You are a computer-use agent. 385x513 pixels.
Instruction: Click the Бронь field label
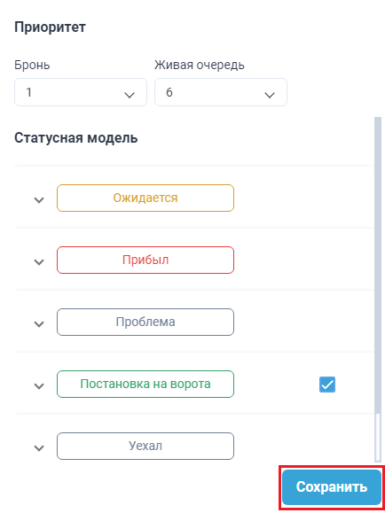point(32,65)
